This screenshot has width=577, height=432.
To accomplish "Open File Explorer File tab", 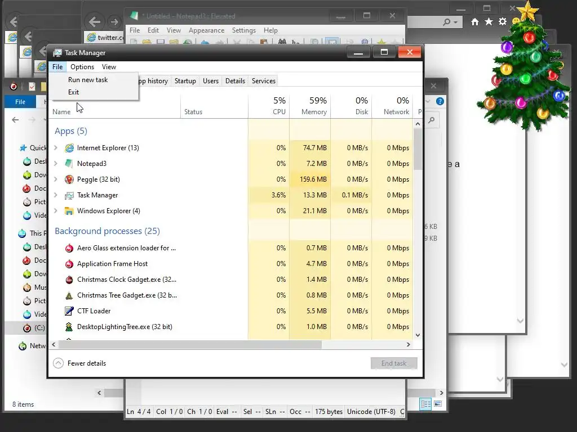I will [20, 102].
